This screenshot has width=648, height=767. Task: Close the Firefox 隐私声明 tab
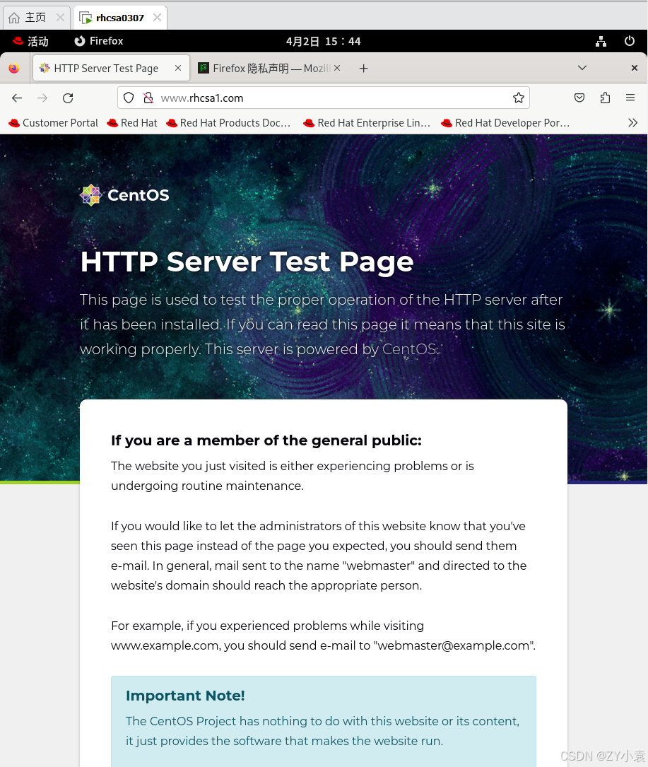pos(337,68)
